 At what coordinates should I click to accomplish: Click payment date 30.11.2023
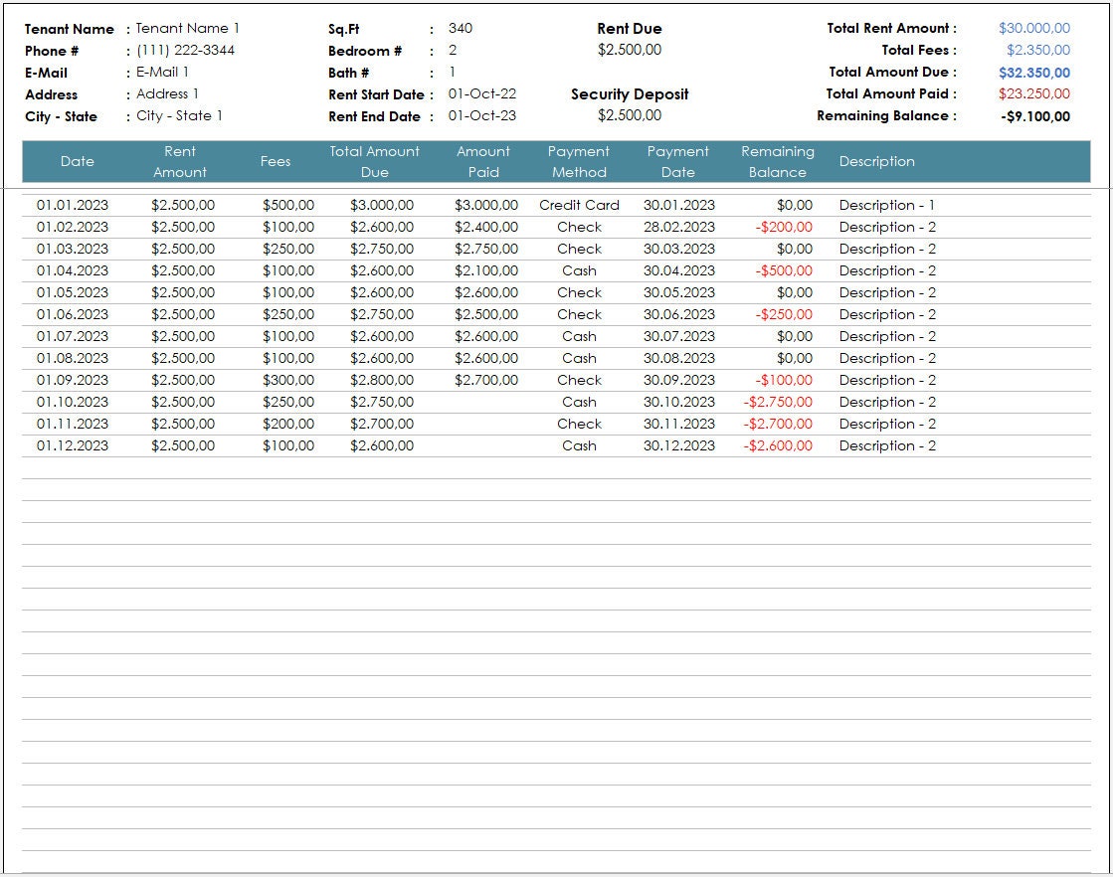pos(679,425)
